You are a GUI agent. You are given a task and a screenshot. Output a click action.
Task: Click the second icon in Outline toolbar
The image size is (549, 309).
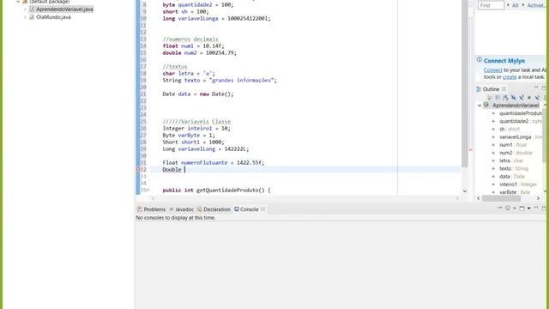point(498,97)
